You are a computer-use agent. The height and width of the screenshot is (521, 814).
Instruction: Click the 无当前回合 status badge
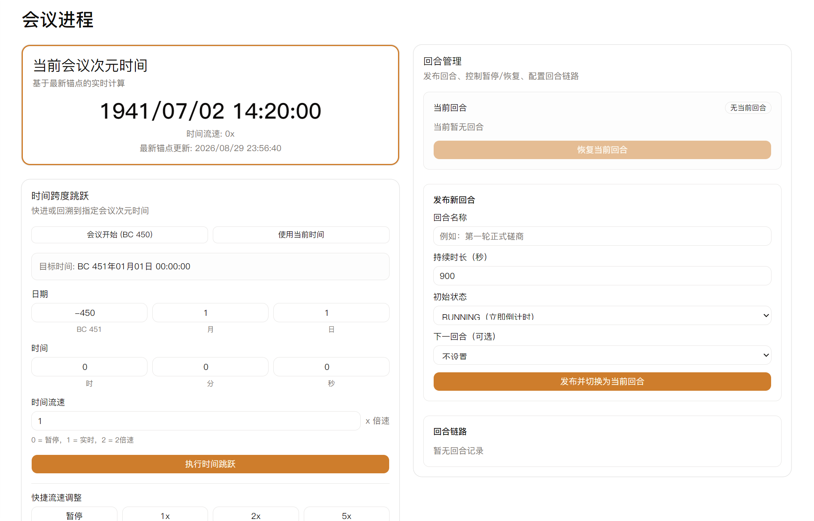748,108
